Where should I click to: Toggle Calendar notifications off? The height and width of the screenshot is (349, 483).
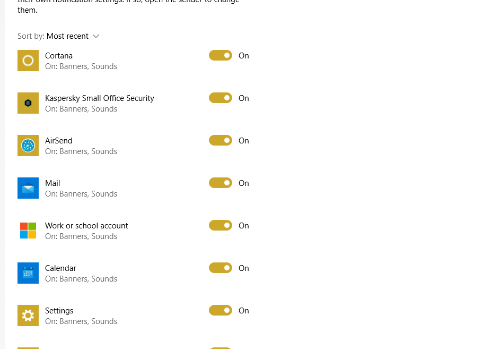click(x=220, y=268)
